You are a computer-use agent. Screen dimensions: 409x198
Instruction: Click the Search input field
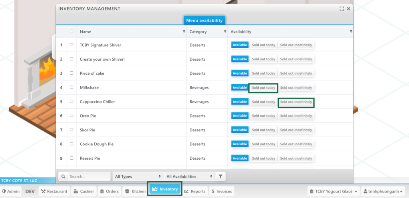click(89, 176)
